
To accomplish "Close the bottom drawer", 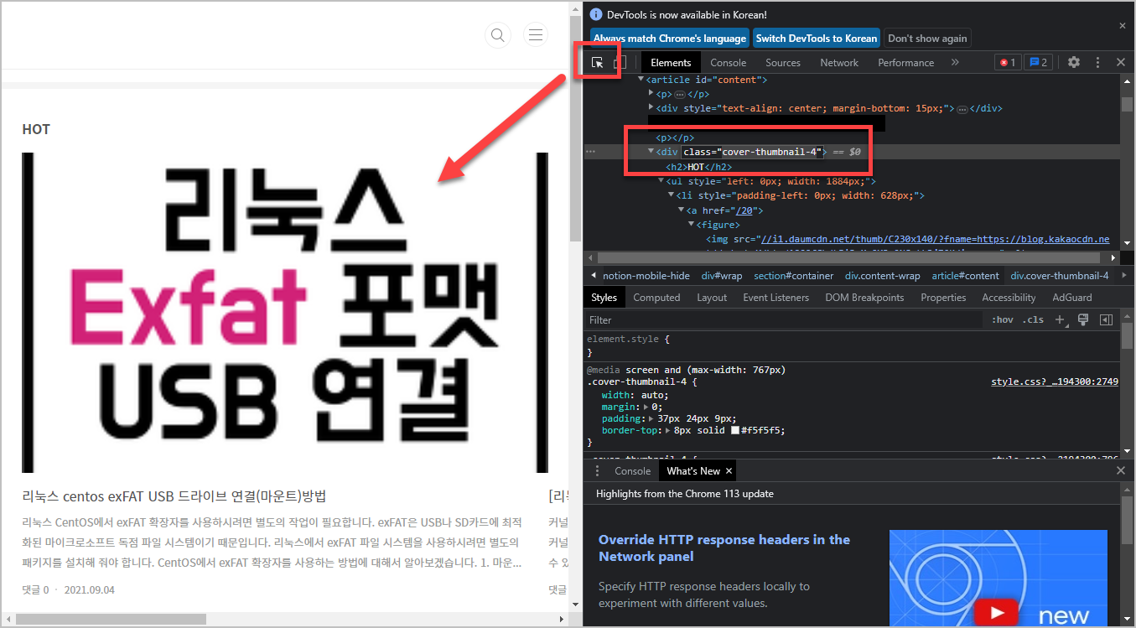I will coord(1121,470).
